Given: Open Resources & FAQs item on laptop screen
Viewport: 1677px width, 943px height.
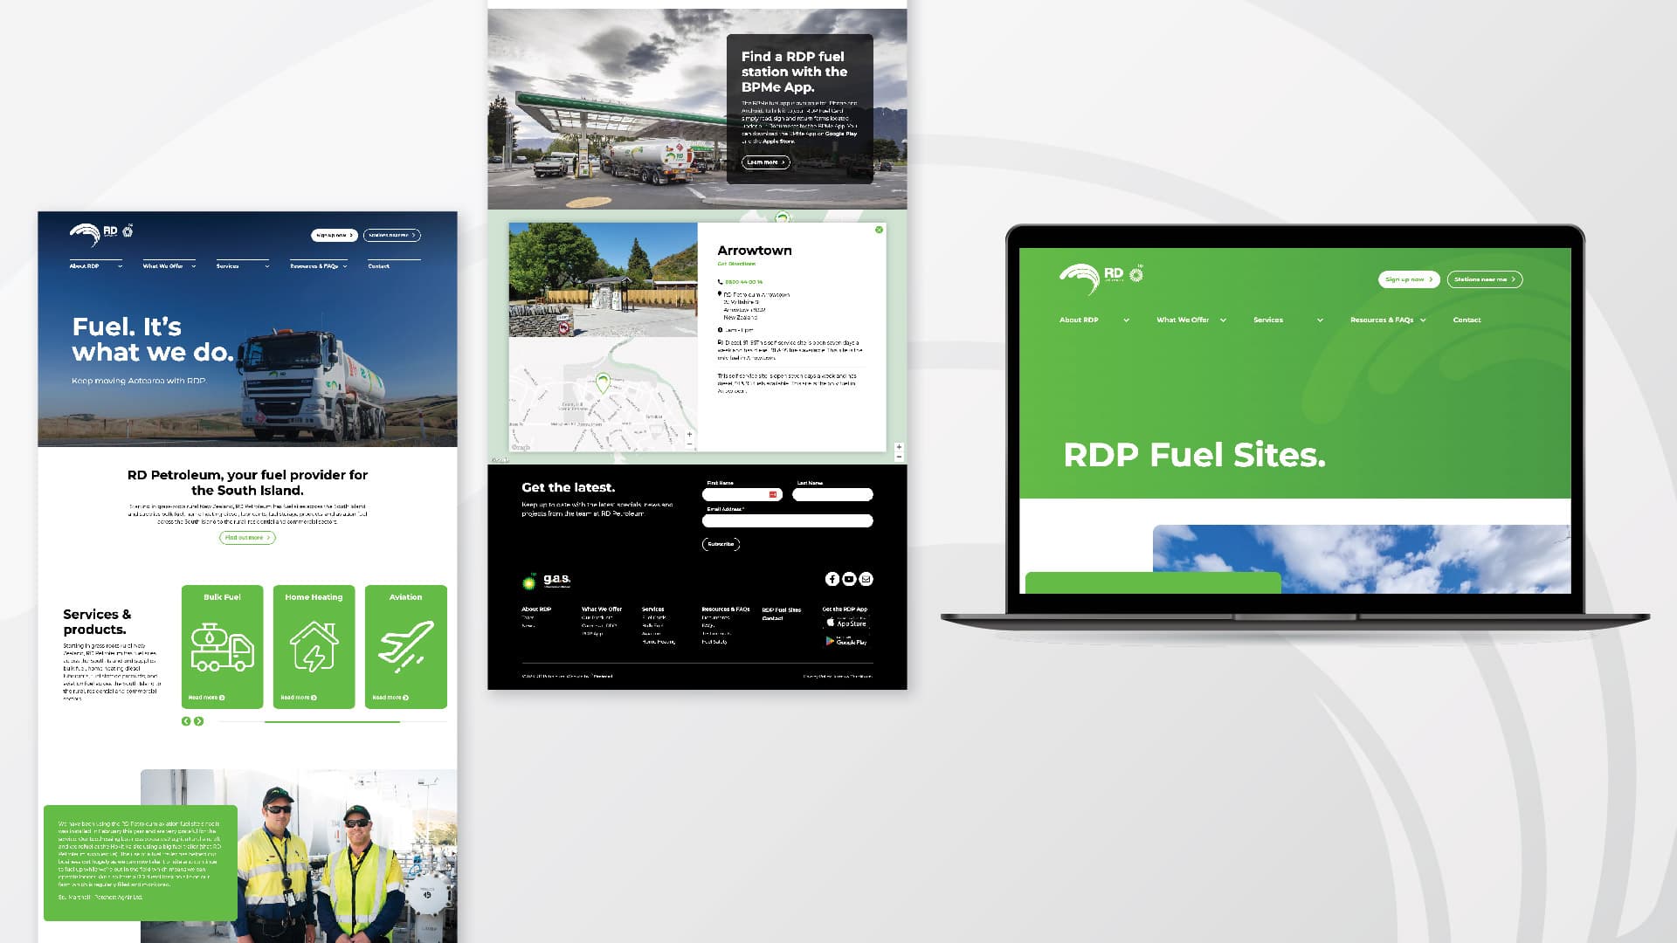Looking at the screenshot, I should tap(1382, 320).
